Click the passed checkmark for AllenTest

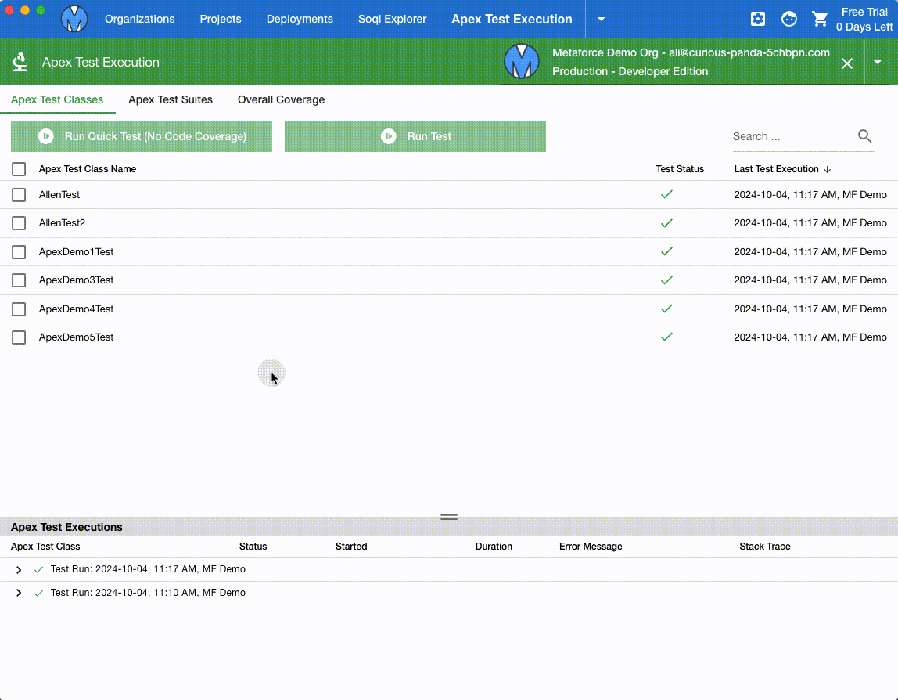pyautogui.click(x=666, y=194)
